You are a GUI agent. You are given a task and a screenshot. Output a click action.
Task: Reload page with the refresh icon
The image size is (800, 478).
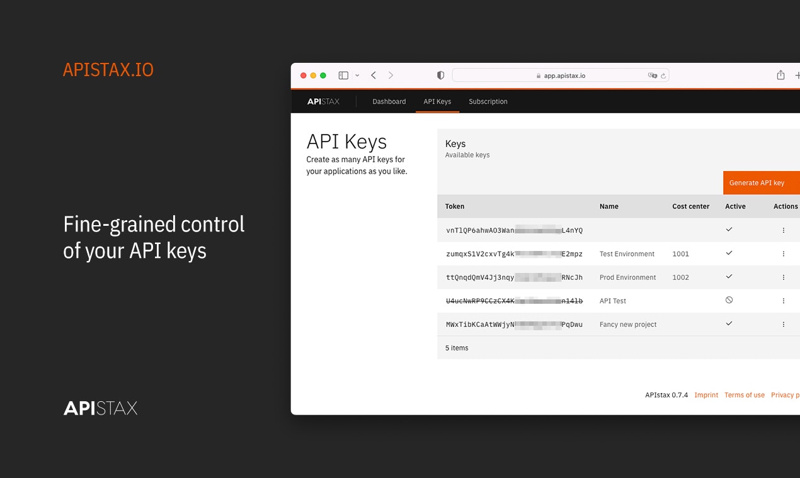click(x=663, y=75)
